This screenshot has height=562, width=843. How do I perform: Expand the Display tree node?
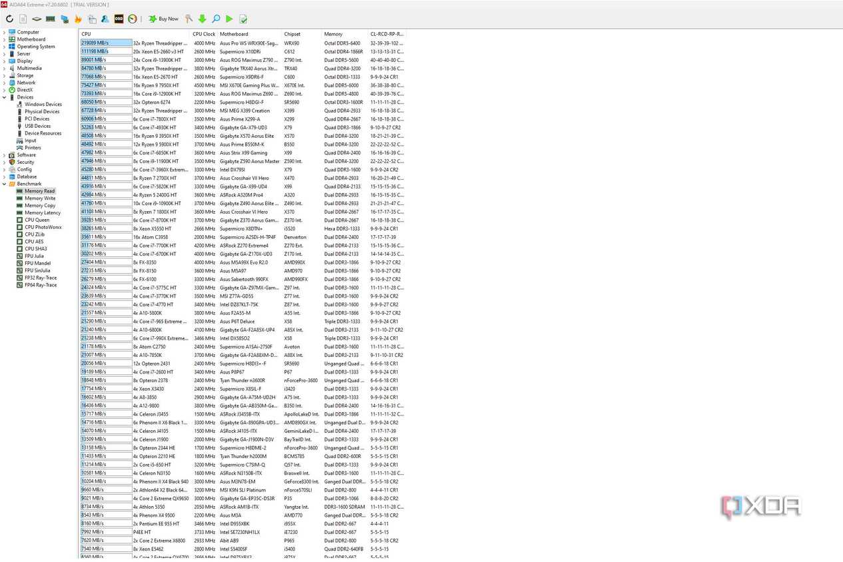click(4, 61)
